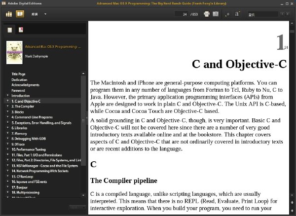Print the book with printer icon

(207, 14)
